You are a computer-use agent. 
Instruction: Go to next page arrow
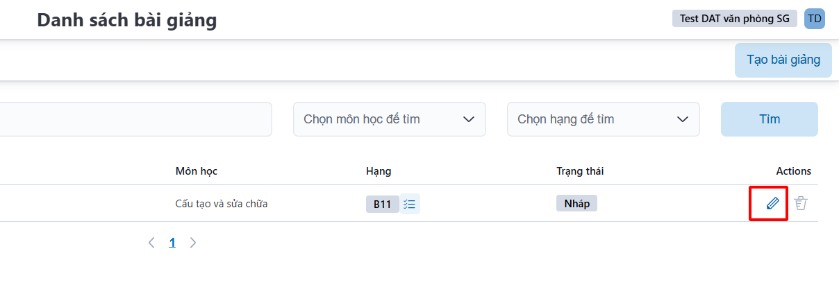[x=193, y=243]
